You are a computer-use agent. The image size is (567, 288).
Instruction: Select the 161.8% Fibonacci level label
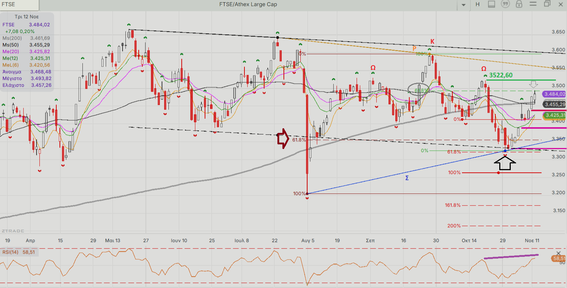click(453, 205)
